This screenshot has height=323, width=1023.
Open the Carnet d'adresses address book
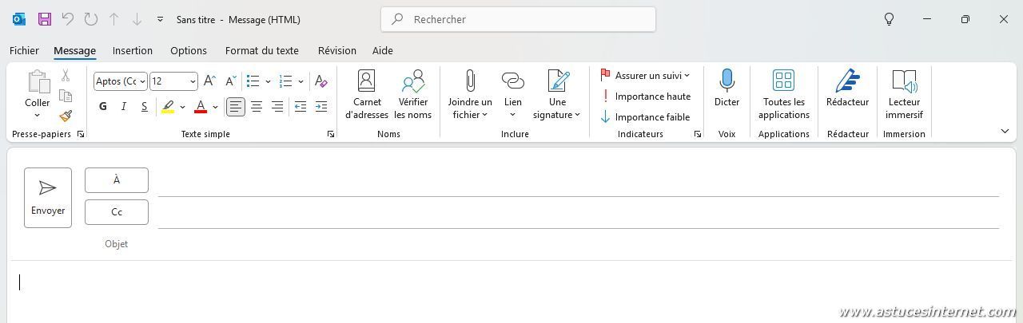[367, 95]
